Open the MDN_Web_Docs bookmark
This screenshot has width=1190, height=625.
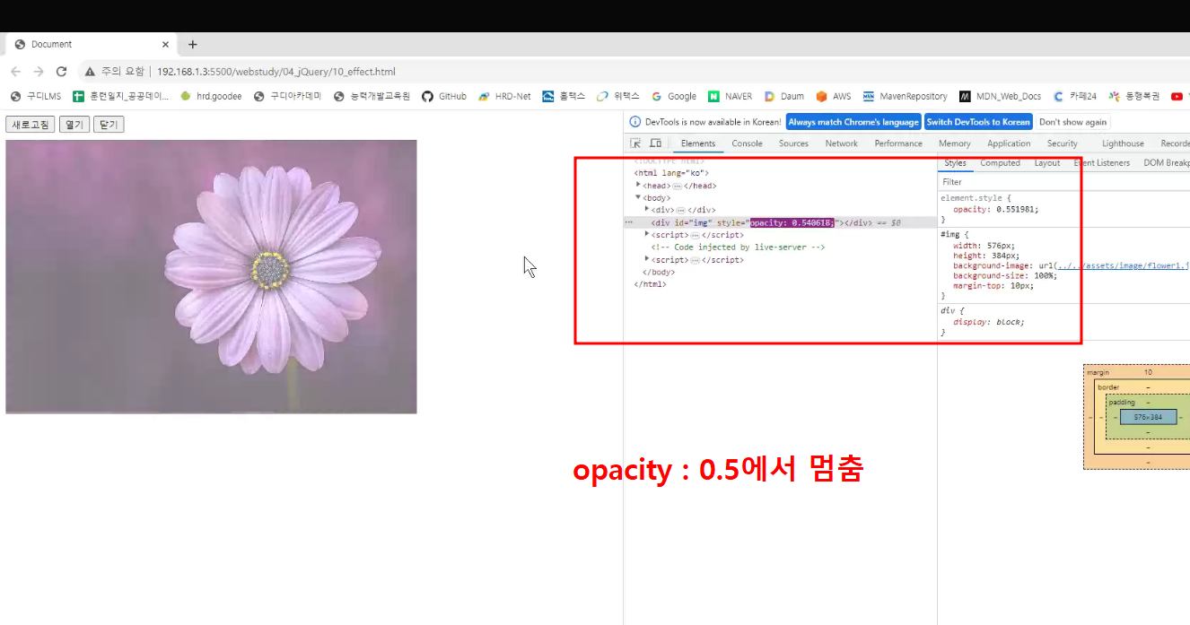[1001, 96]
